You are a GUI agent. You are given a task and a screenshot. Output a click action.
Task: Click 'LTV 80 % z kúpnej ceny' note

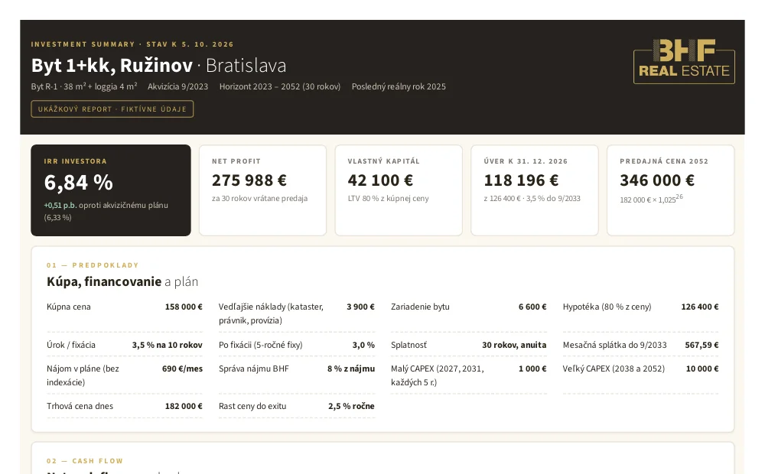(x=389, y=199)
